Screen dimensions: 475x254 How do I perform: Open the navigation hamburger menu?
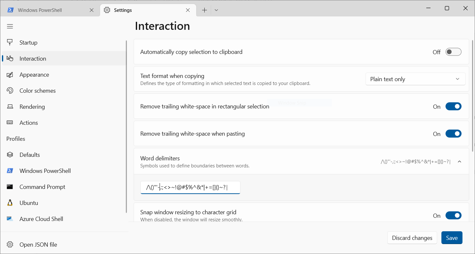point(10,26)
